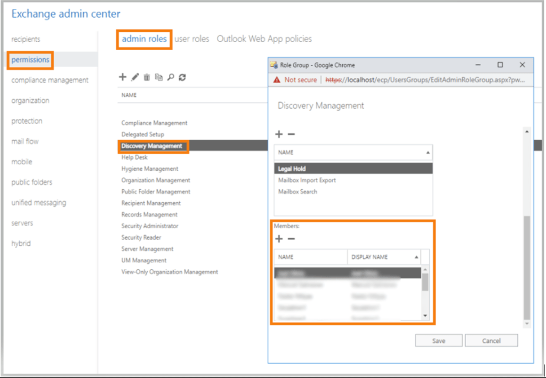Select the Discovery Management role group
The width and height of the screenshot is (546, 378).
[x=152, y=146]
